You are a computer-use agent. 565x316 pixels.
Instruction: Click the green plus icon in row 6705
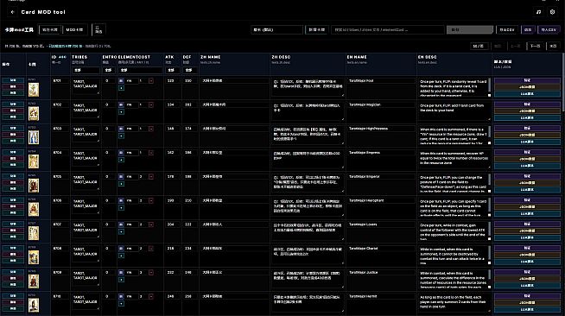tap(121, 184)
